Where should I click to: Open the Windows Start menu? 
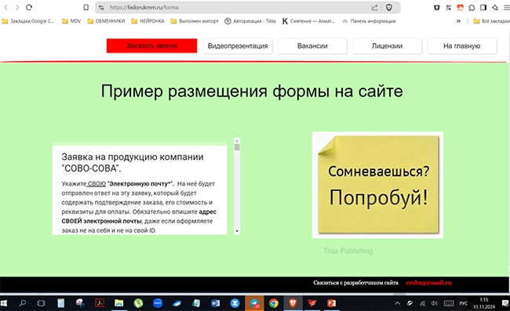tap(4, 303)
